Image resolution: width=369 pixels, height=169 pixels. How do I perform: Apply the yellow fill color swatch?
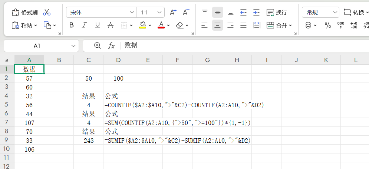(x=143, y=25)
